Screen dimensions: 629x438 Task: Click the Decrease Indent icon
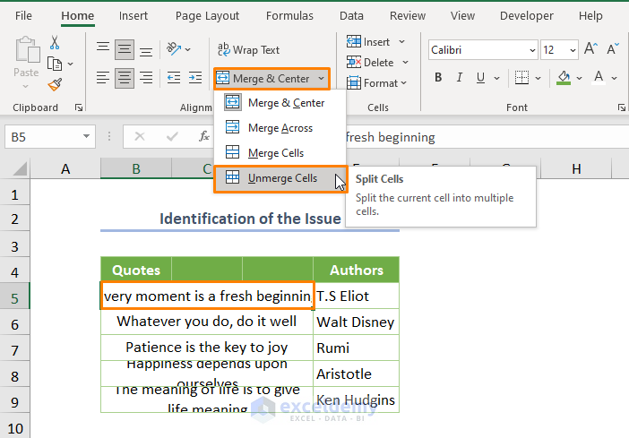click(x=173, y=78)
